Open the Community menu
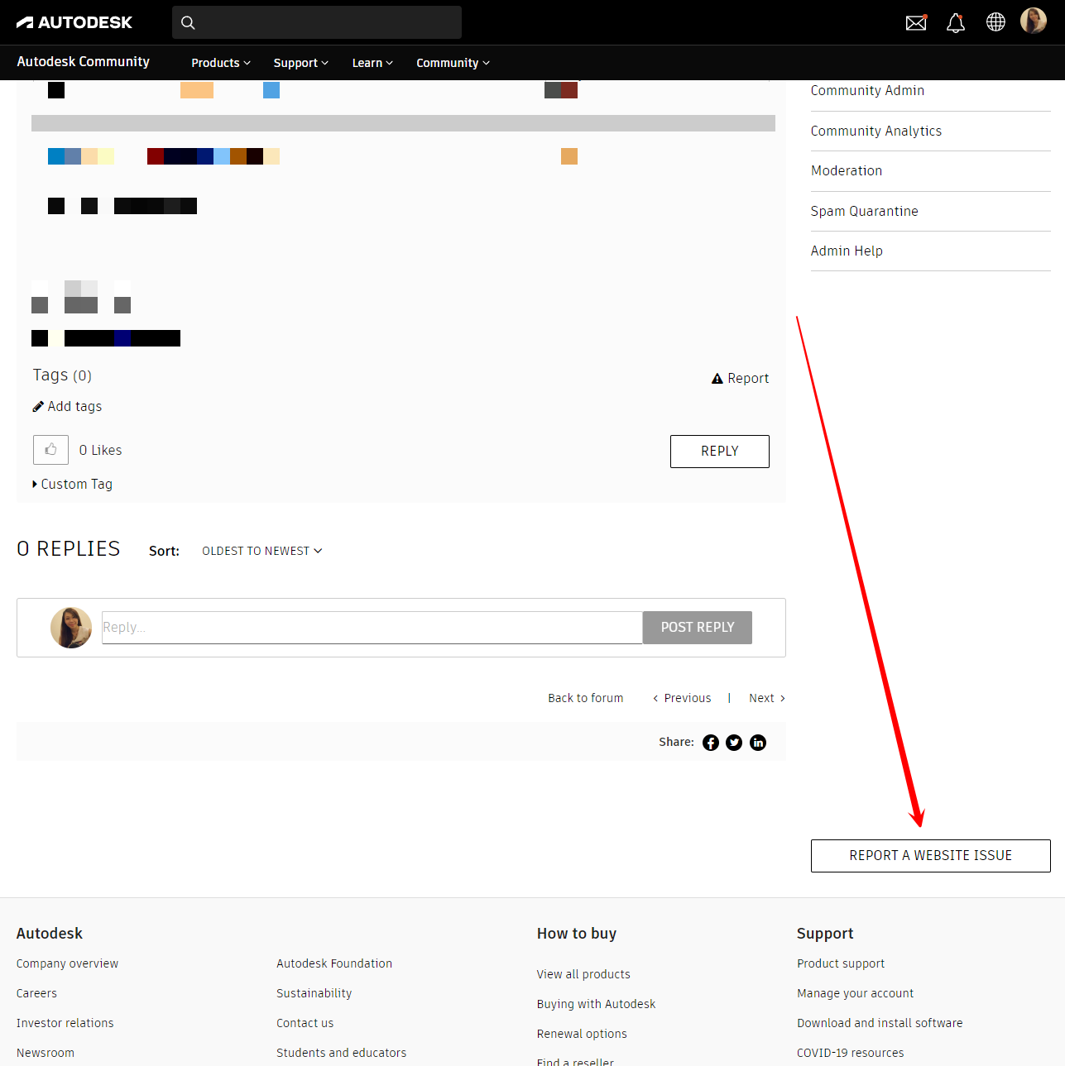This screenshot has height=1066, width=1065. tap(452, 62)
